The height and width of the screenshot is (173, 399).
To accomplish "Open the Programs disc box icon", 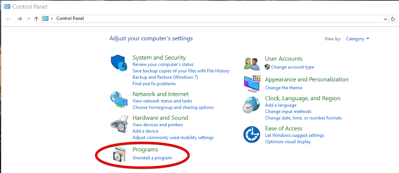I will 118,154.
